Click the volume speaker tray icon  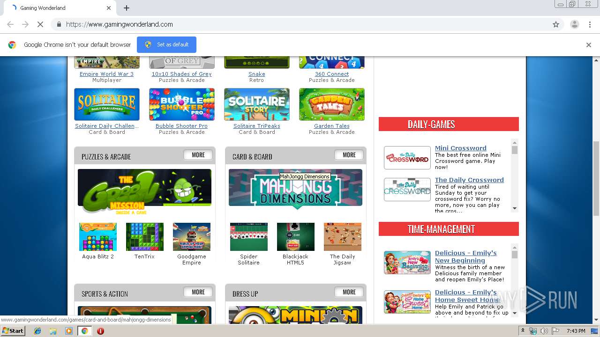tap(544, 331)
